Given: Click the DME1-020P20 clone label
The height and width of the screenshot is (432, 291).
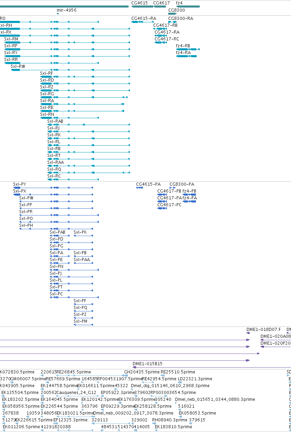Looking at the screenshot, I should coord(276,343).
